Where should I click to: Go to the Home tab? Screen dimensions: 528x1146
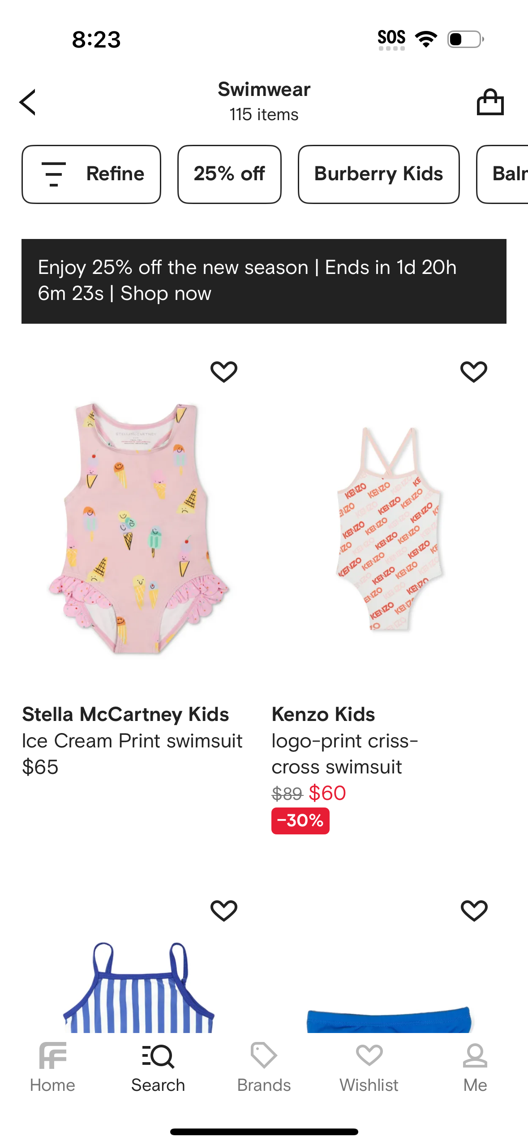pyautogui.click(x=52, y=1068)
